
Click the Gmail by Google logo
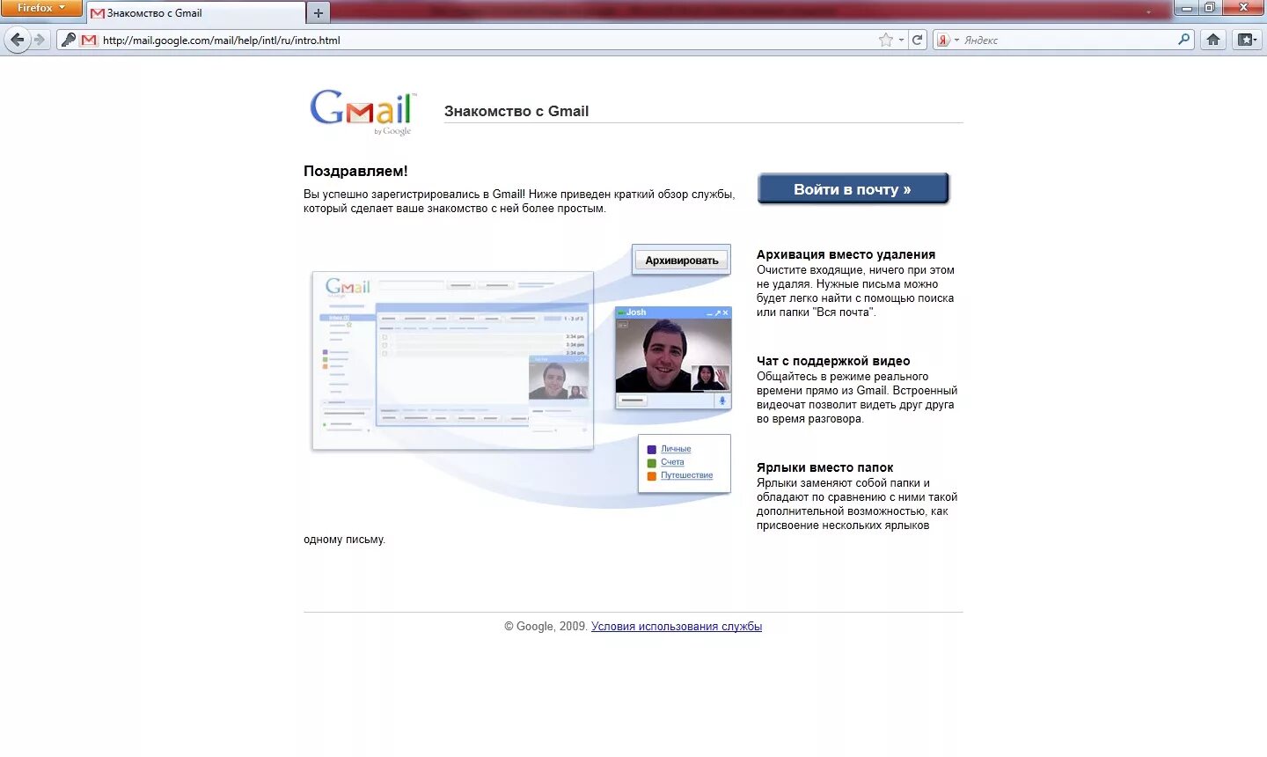(363, 112)
